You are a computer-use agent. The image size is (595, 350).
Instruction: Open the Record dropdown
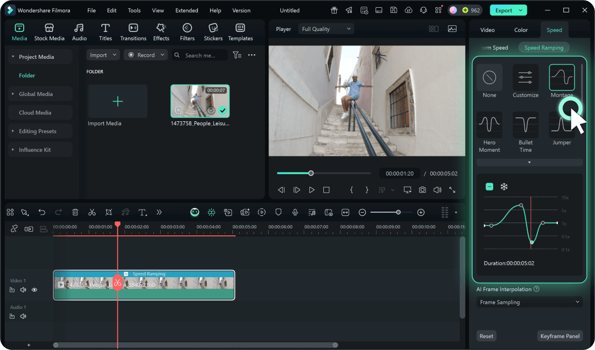[146, 55]
